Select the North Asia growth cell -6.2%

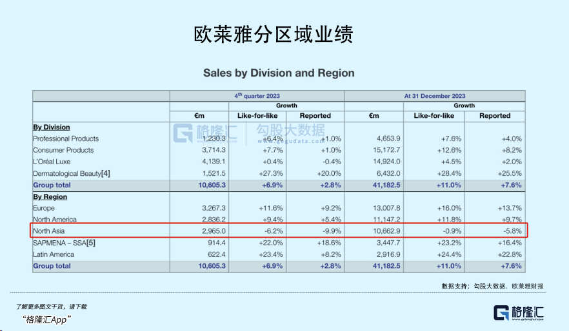274,231
